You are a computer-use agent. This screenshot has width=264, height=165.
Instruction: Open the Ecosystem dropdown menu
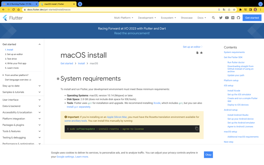coord(168,18)
